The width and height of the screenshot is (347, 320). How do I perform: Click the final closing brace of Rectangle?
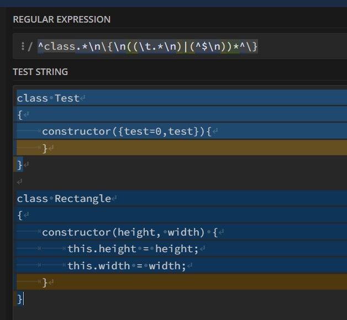pos(20,299)
